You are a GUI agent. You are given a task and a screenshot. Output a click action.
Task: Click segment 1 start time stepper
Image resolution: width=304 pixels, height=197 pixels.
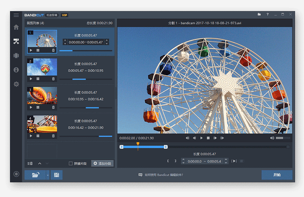click(65, 42)
